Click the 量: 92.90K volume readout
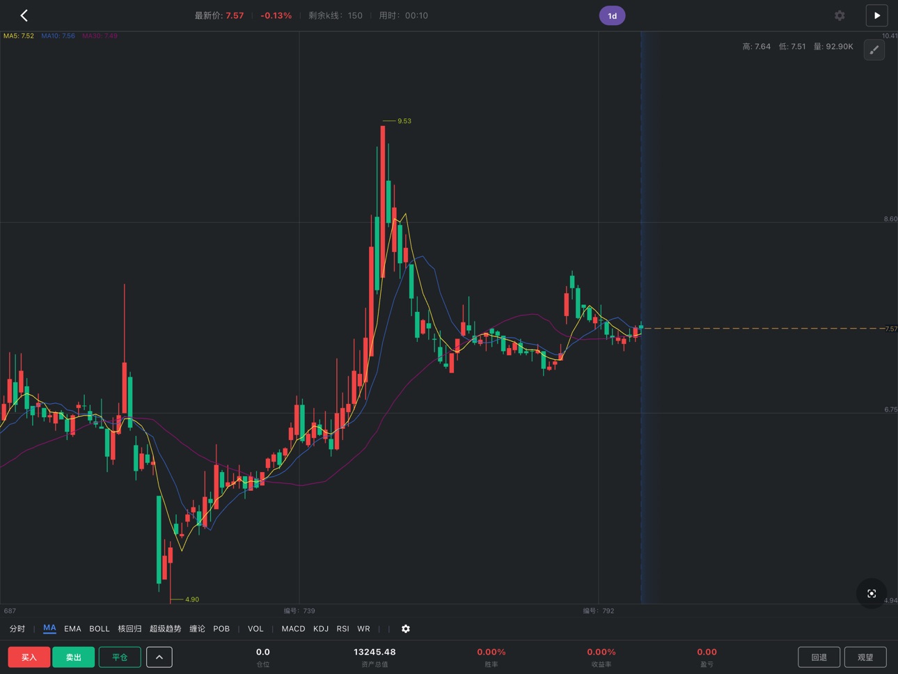The image size is (898, 674). click(x=833, y=47)
